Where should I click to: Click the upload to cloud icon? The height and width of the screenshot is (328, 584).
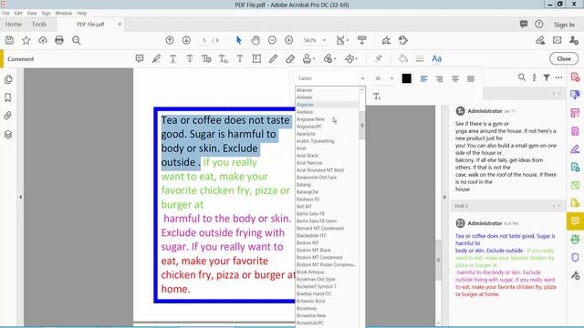(43, 40)
